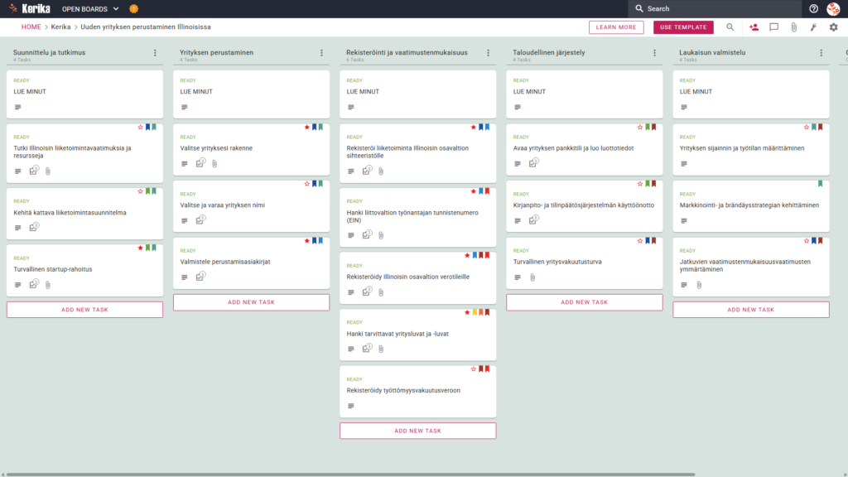Open the board settings gear icon

point(833,27)
